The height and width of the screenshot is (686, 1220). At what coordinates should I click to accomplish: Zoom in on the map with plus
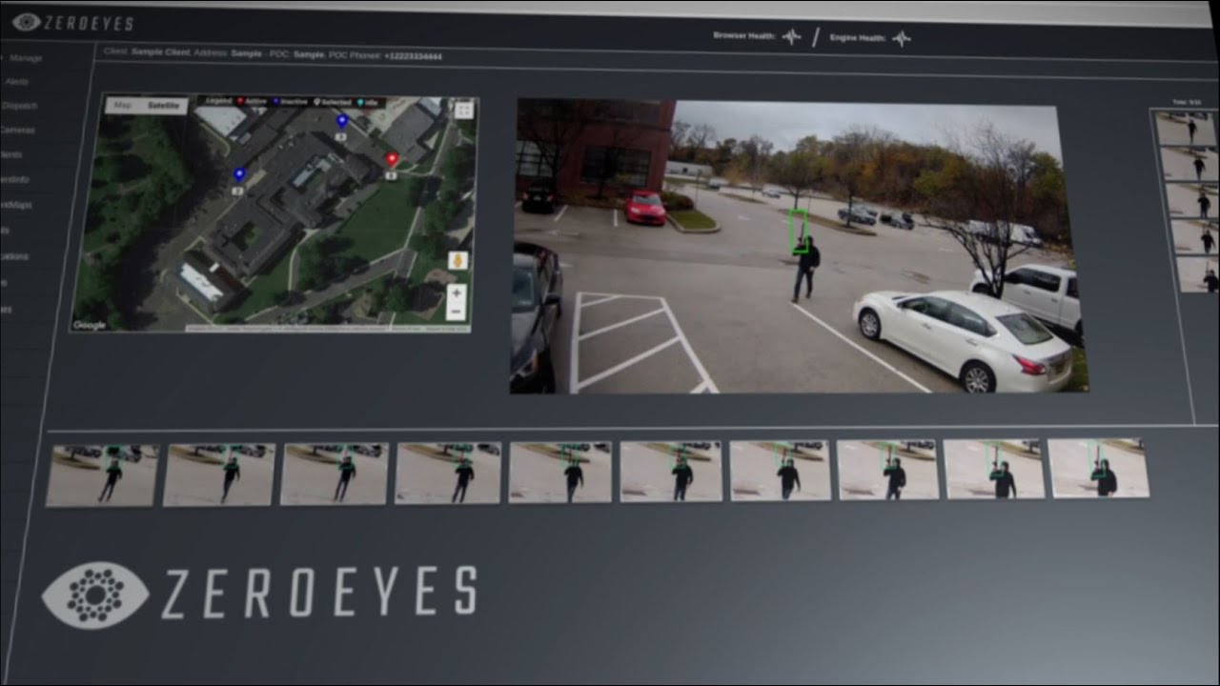point(456,293)
